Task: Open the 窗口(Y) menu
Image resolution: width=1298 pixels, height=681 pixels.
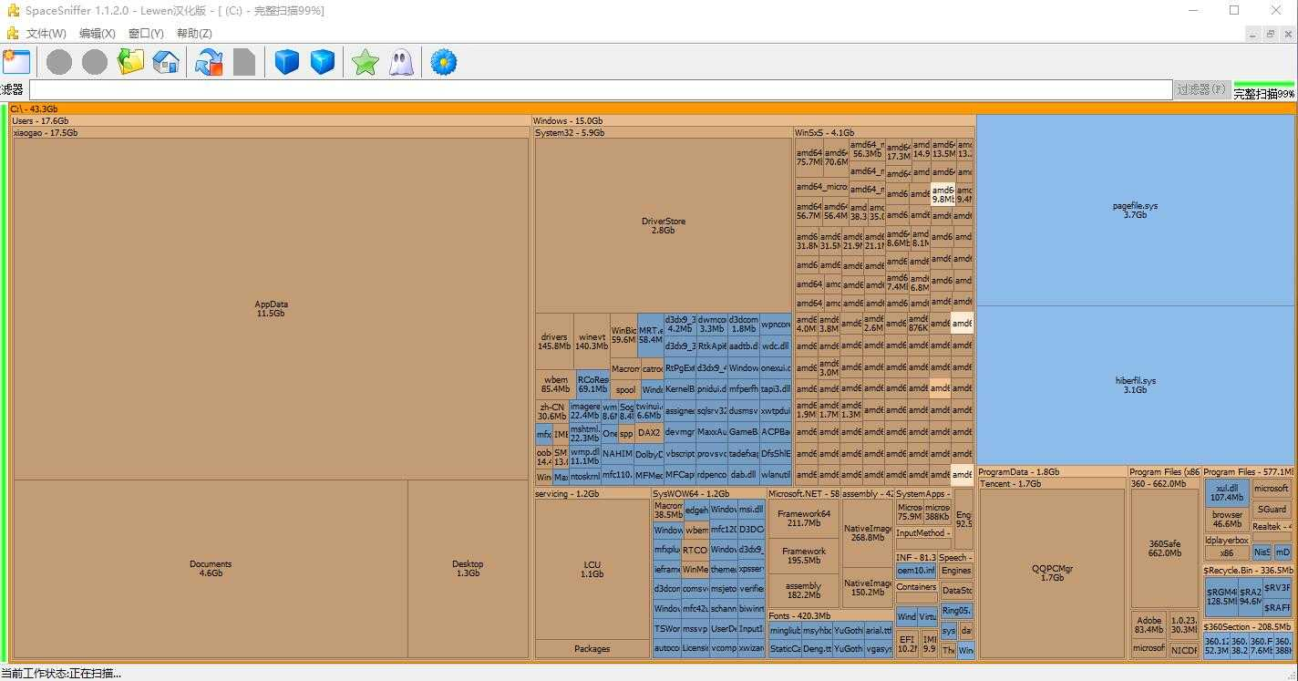Action: (146, 34)
